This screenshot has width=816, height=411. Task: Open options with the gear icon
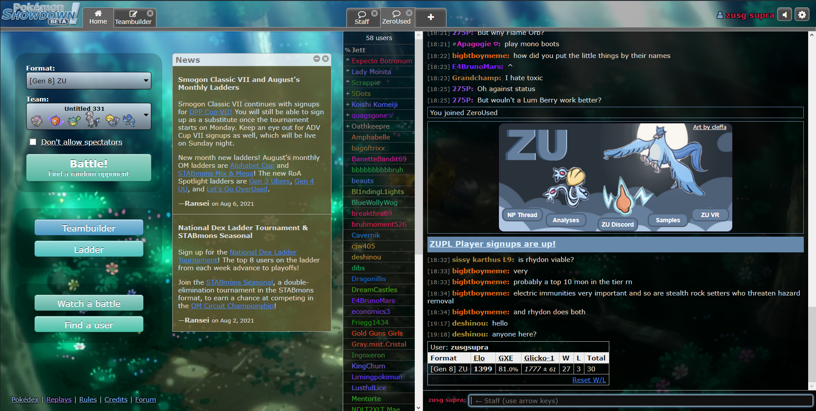tap(802, 15)
